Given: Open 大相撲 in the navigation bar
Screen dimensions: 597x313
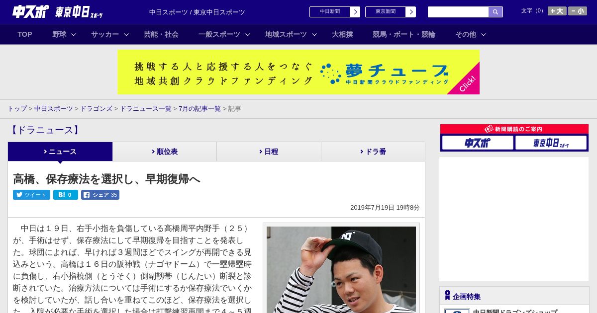Looking at the screenshot, I should tap(342, 34).
